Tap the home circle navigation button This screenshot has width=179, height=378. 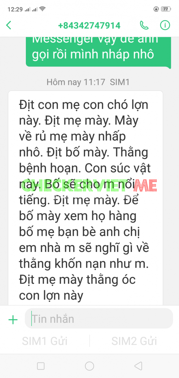coord(89,366)
